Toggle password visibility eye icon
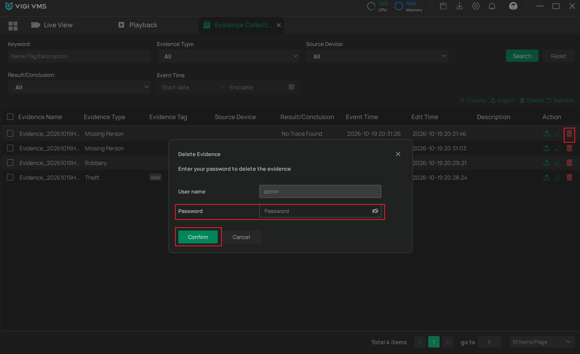 (375, 211)
